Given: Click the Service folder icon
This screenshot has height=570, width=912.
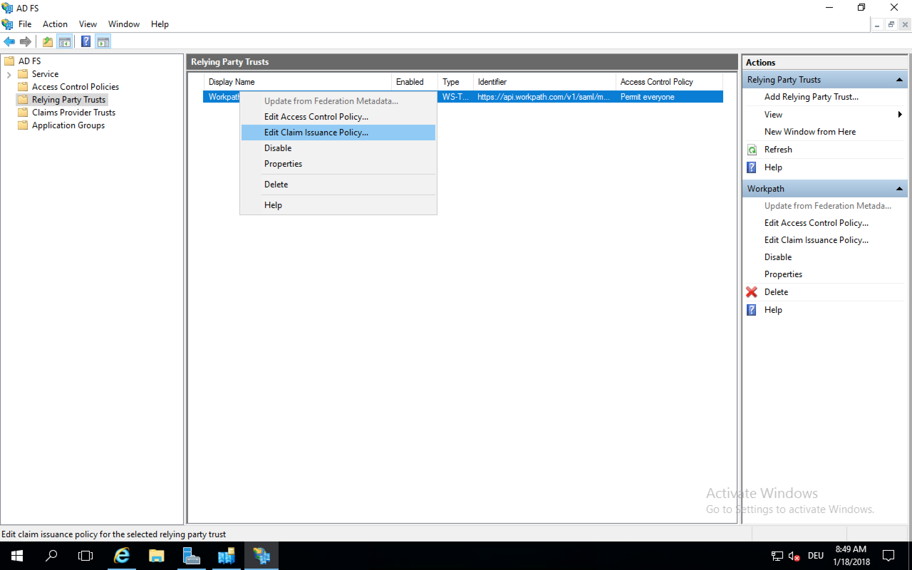Looking at the screenshot, I should (22, 74).
